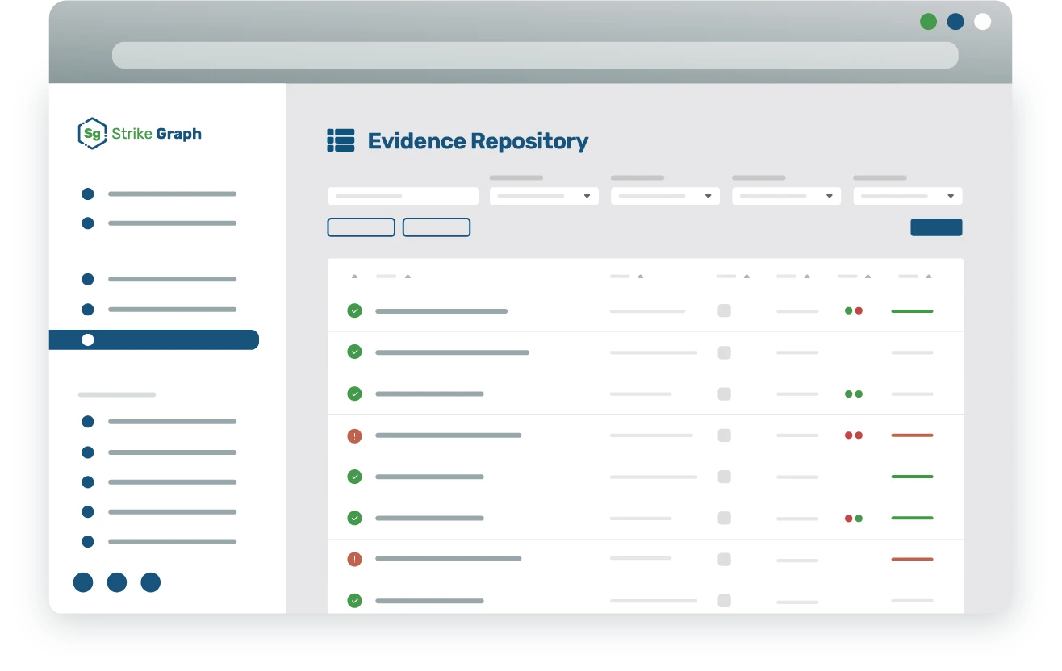Click the search input field above the table
Screen dimensions: 1062x671
click(403, 196)
